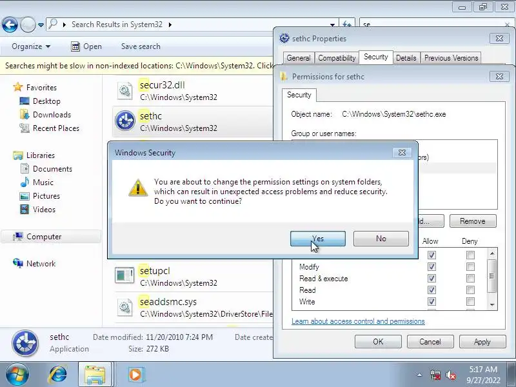
Task: Select Security tab in Permissions dialog
Action: (x=299, y=95)
